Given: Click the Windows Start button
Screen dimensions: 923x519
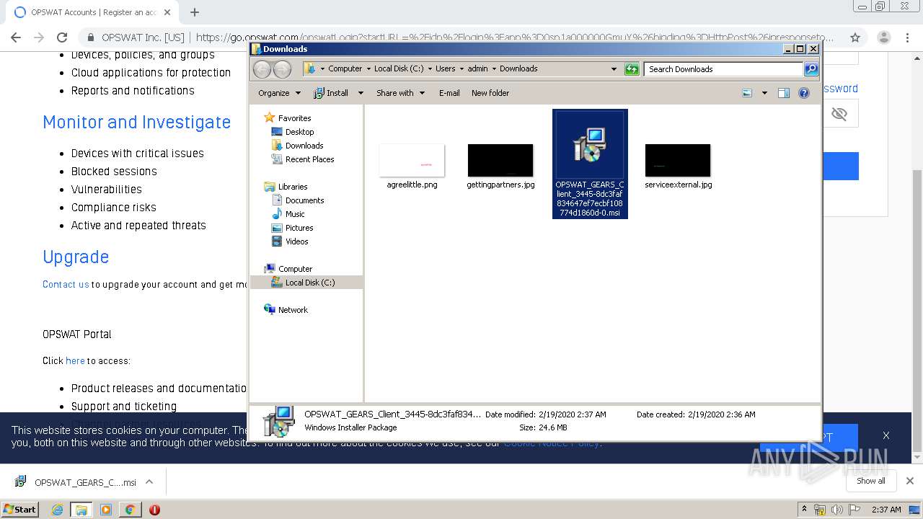Looking at the screenshot, I should point(19,509).
